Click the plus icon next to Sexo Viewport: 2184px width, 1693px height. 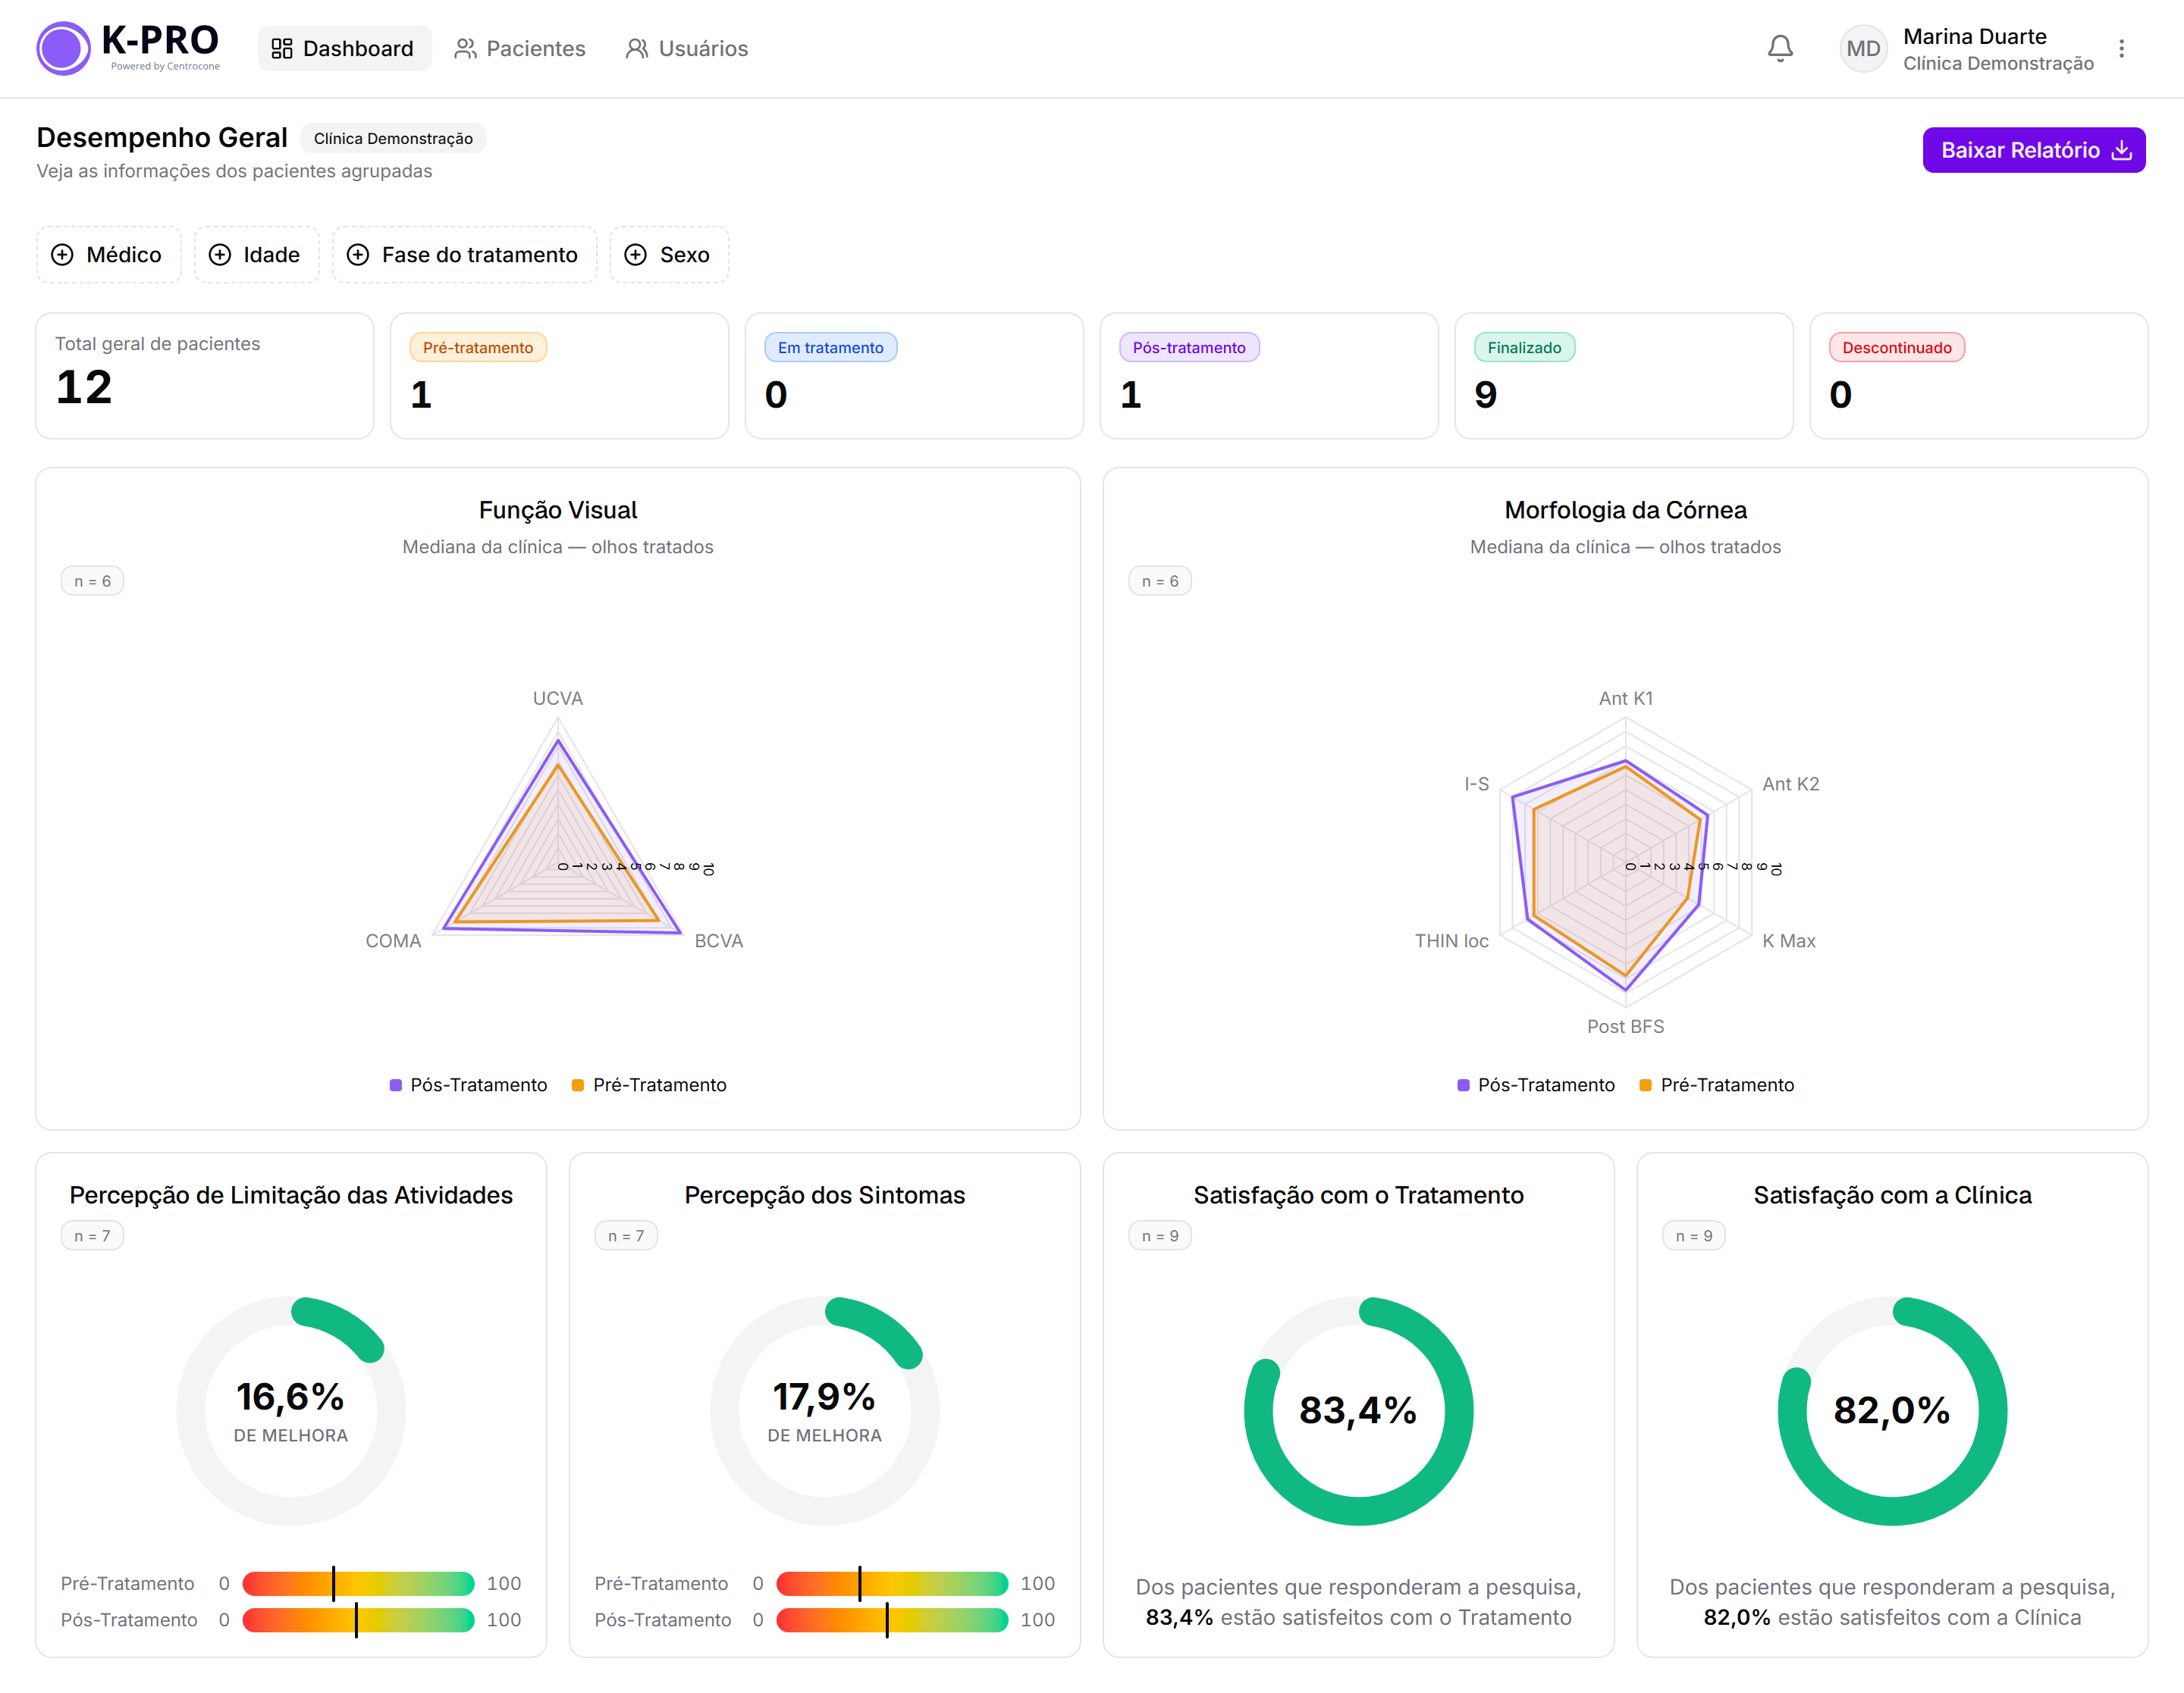click(x=635, y=255)
